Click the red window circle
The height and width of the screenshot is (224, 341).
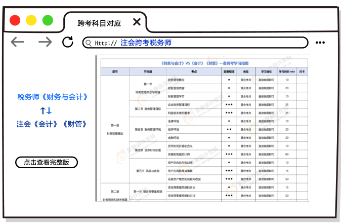coord(15,20)
